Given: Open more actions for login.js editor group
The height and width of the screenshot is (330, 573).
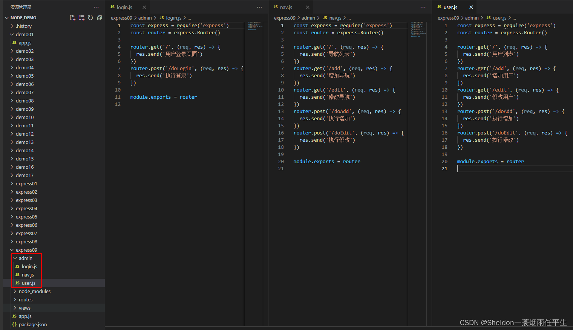Looking at the screenshot, I should click(259, 7).
